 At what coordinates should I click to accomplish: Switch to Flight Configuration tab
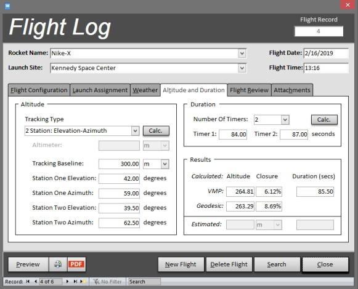pyautogui.click(x=39, y=90)
